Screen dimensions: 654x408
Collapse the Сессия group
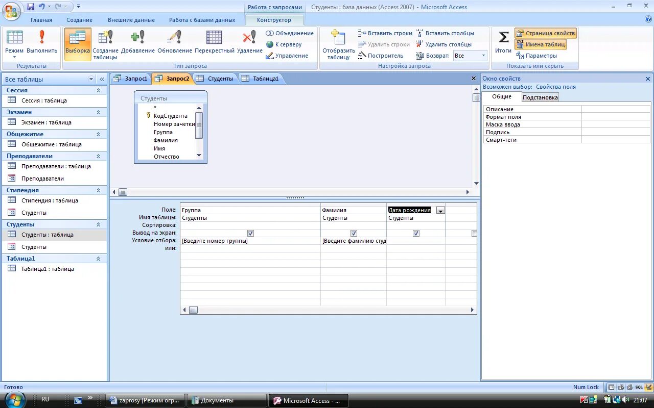coord(98,90)
